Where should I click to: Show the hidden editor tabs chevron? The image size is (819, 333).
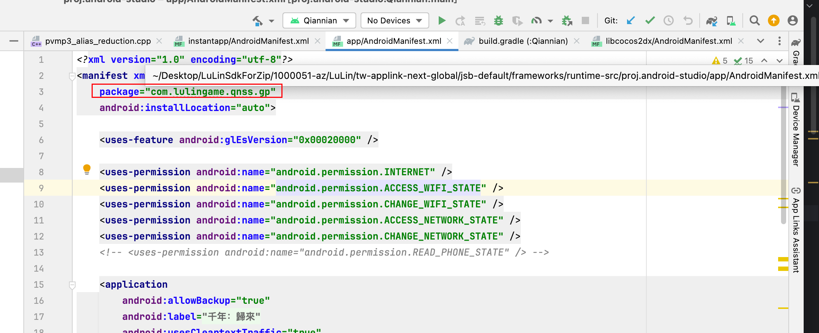[761, 41]
